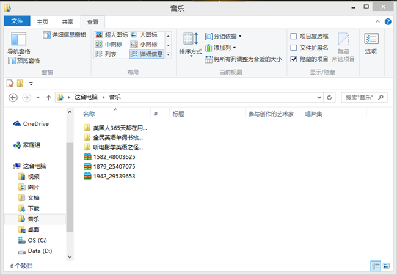Image resolution: width=397 pixels, height=275 pixels.
Task: Open address bar history dropdown
Action: pyautogui.click(x=319, y=98)
